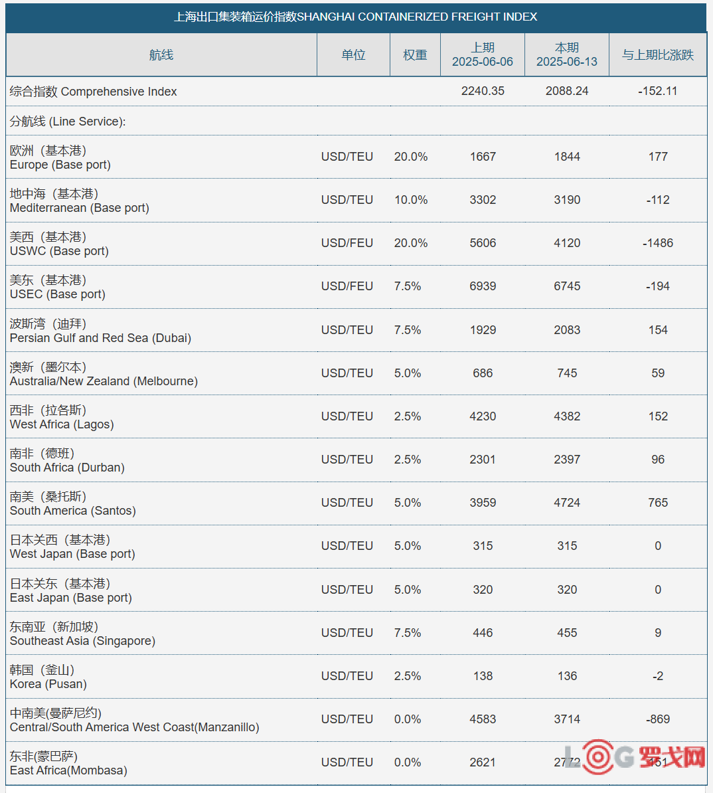The image size is (713, 793).
Task: Select the 单位 column header
Action: [353, 54]
